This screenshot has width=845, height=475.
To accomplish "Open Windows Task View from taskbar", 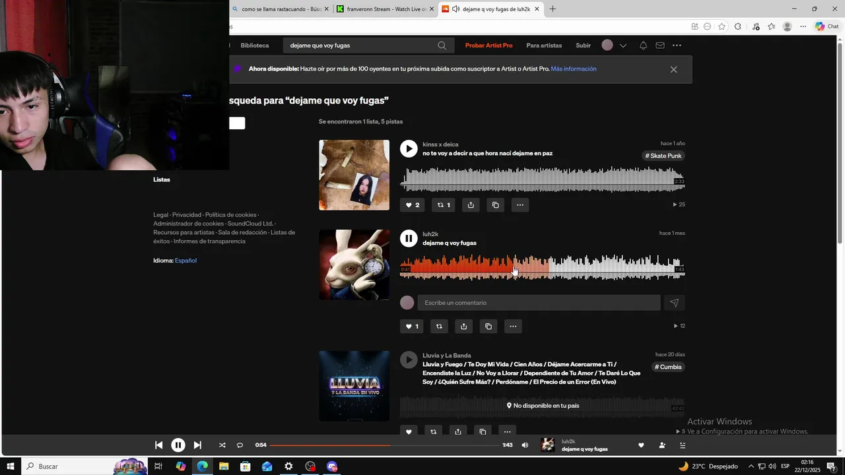I will pos(158,466).
